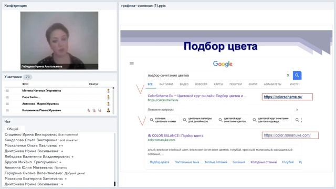Viewport: 336px width, 189px height.
Task: Open the 'КАРТЫ' search tab
Action: (218, 84)
